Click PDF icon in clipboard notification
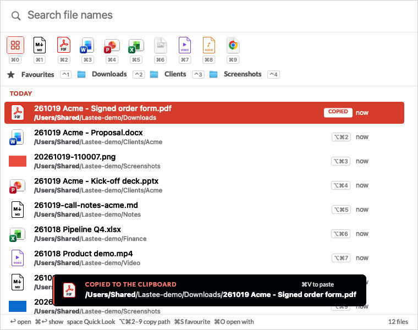Viewport: 418px width, 330px height. [x=69, y=290]
